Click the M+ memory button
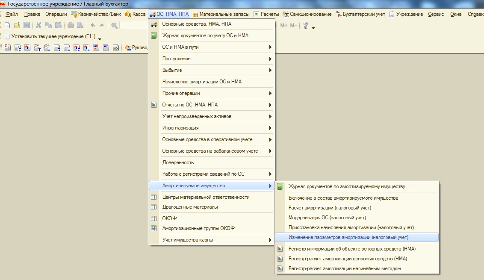This screenshot has height=280, width=484. [x=283, y=25]
